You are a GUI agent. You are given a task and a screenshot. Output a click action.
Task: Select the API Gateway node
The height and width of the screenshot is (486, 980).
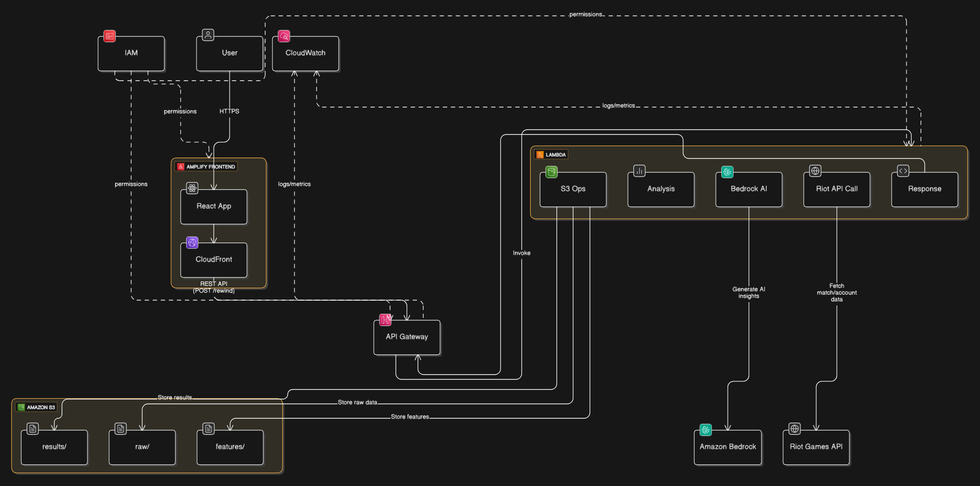(x=407, y=337)
